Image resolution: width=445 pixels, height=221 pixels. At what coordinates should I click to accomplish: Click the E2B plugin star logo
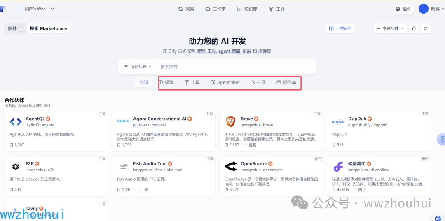click(16, 166)
